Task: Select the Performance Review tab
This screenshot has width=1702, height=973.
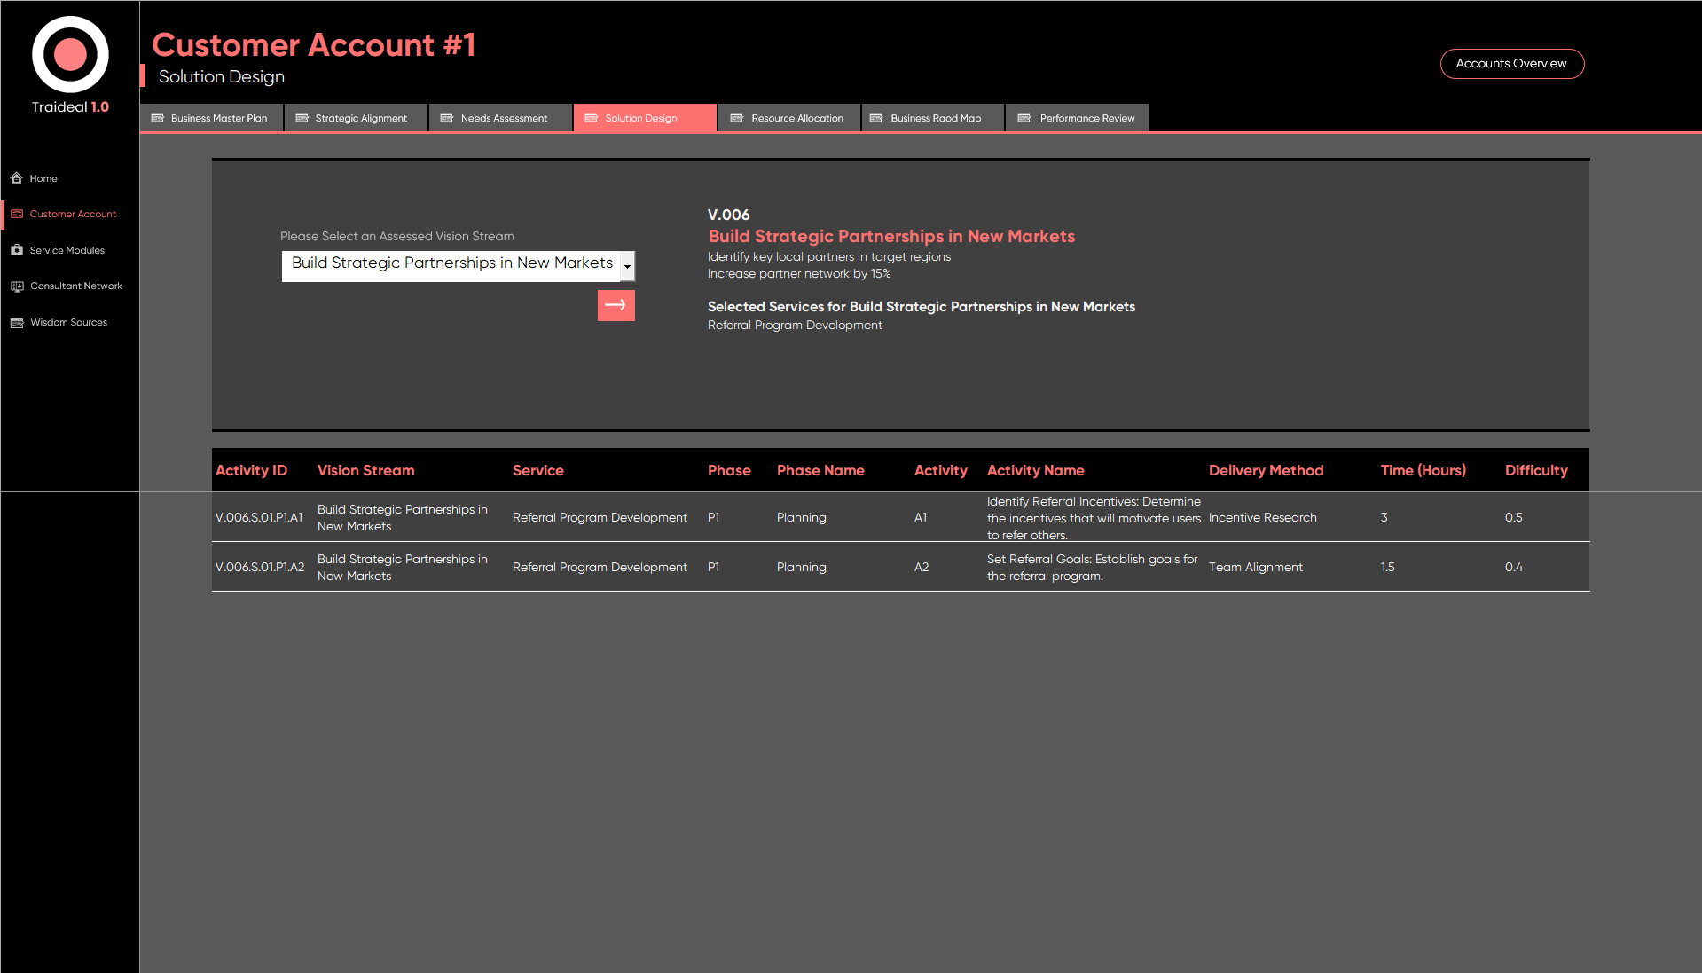Action: coord(1077,118)
